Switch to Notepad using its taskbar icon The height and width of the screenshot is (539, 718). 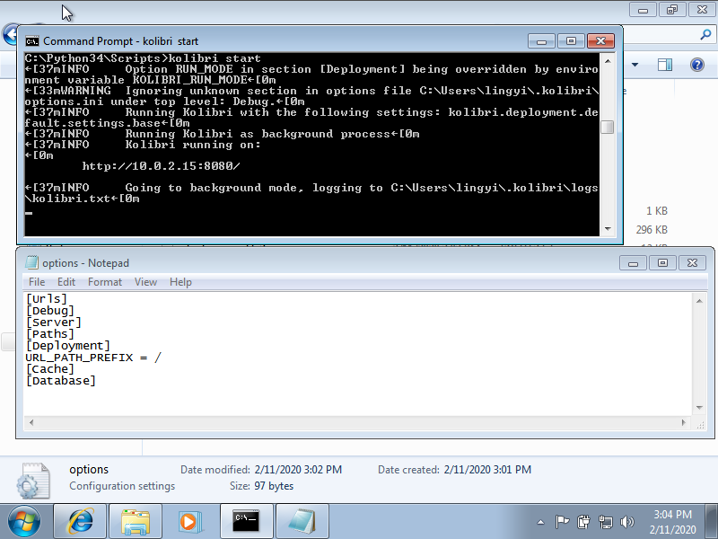[302, 520]
